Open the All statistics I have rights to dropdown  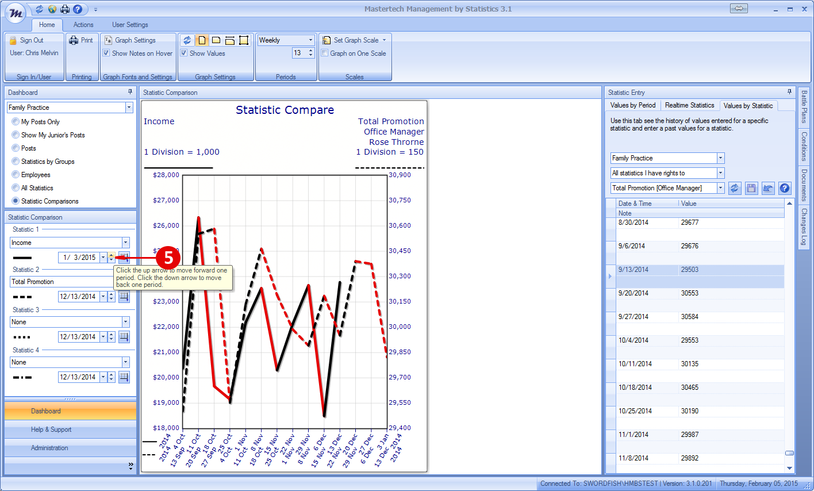tap(720, 173)
